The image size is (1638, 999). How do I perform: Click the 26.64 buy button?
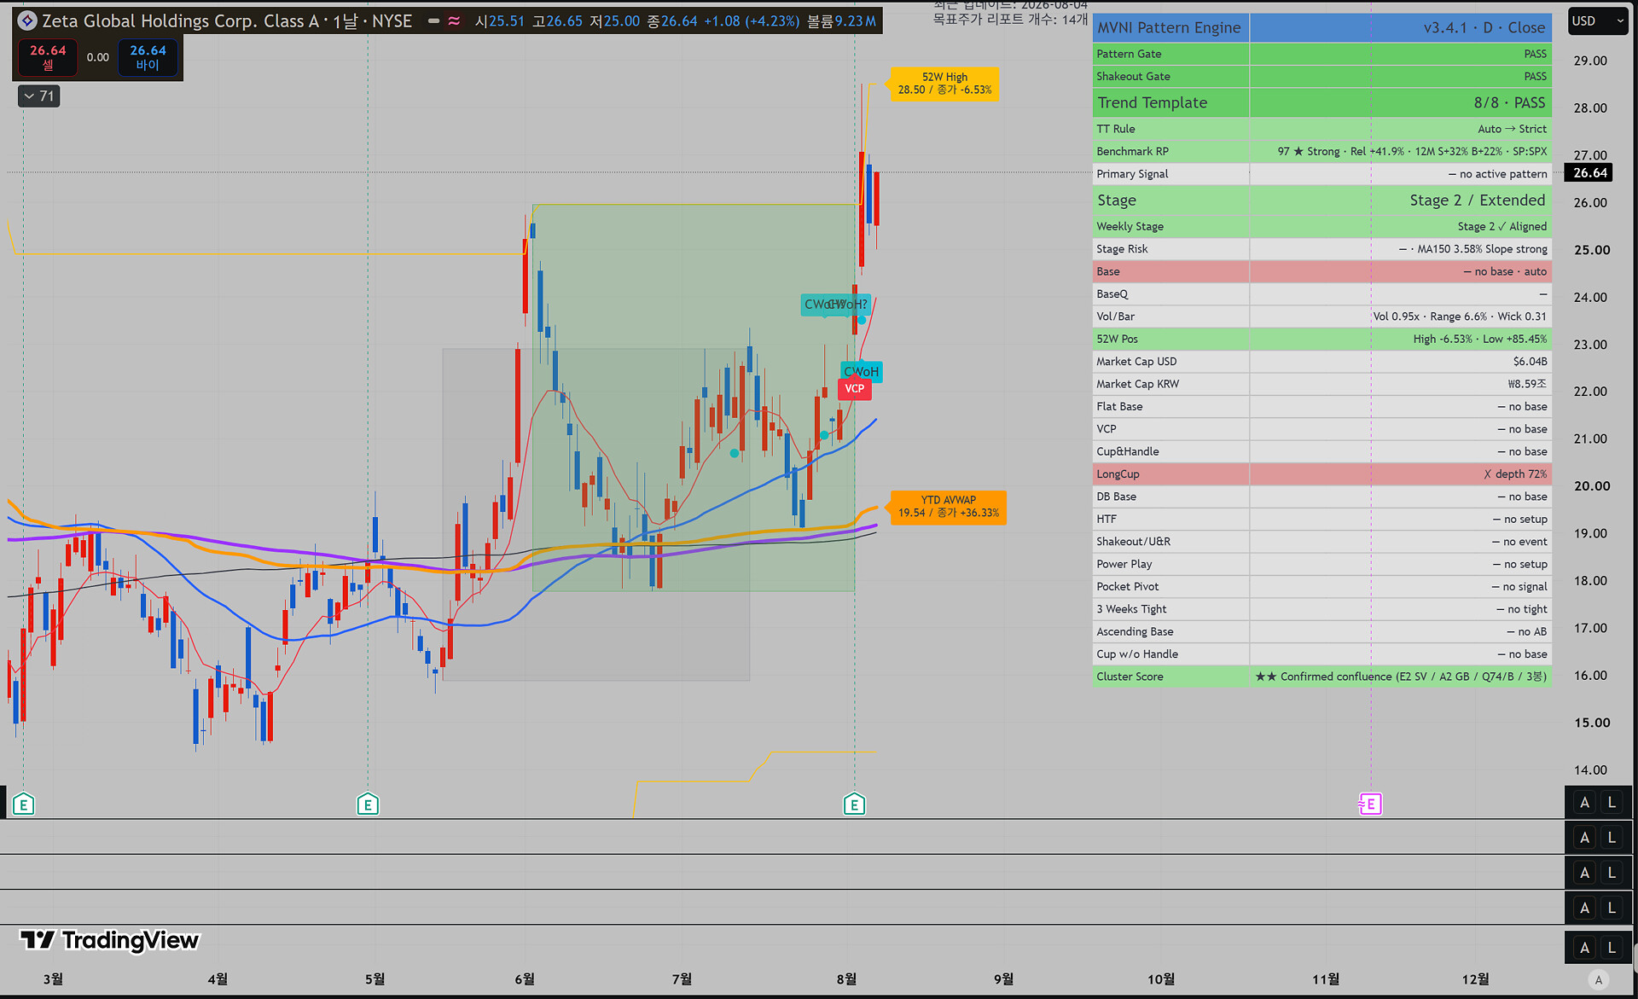pyautogui.click(x=148, y=57)
